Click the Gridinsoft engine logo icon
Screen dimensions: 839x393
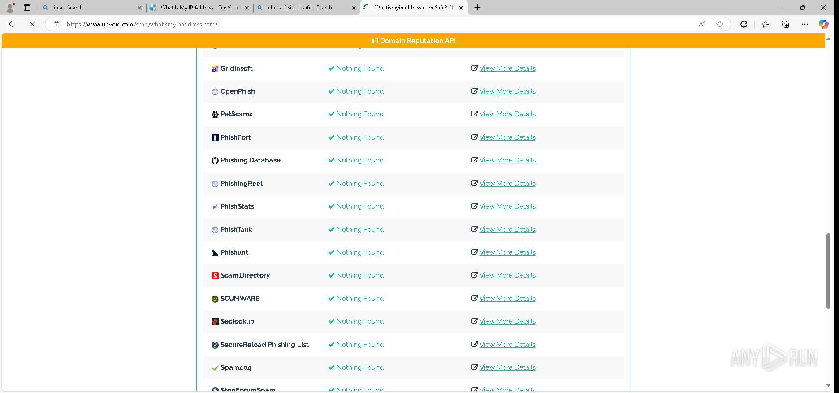point(215,69)
